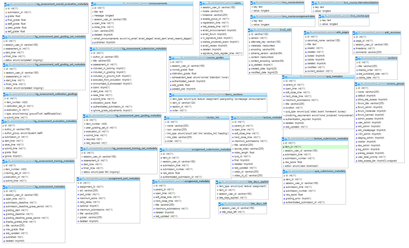Collapse the late_days_left table with its arrow
The height and width of the screenshot is (248, 409).
point(219,204)
